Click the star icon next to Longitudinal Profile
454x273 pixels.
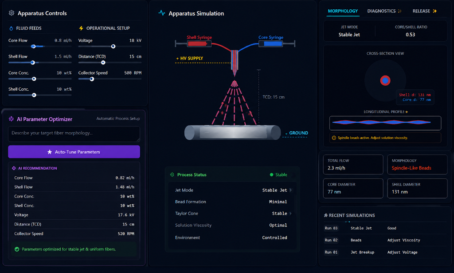[x=407, y=112]
